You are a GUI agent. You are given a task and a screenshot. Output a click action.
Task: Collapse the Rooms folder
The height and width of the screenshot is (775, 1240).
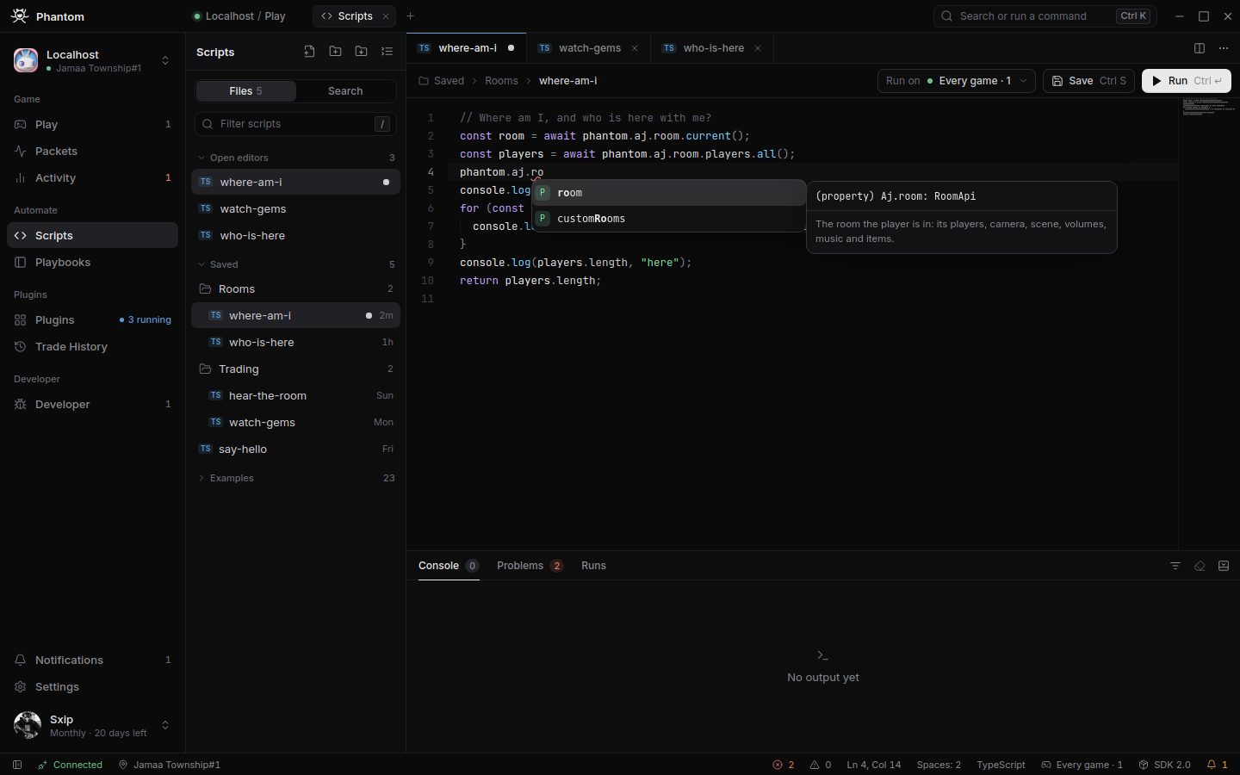(x=295, y=288)
